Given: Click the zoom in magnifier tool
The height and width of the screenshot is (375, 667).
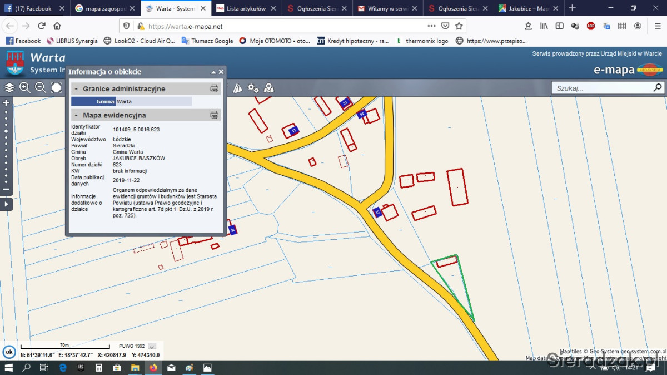Looking at the screenshot, I should 25,87.
